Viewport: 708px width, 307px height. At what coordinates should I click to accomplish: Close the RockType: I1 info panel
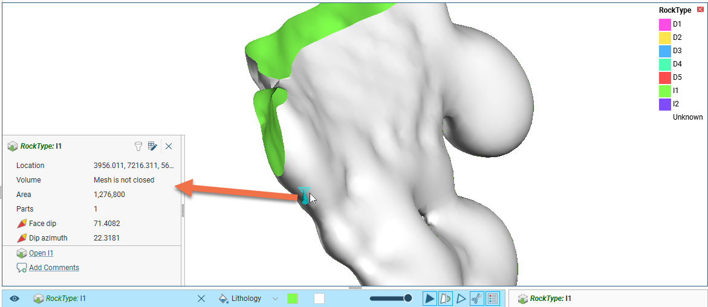click(x=169, y=146)
